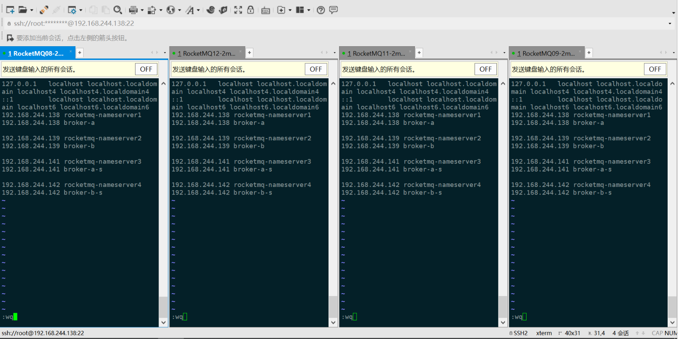Close the RocketMQ12-2m... tab
Image resolution: width=679 pixels, height=339 pixels.
coord(240,51)
